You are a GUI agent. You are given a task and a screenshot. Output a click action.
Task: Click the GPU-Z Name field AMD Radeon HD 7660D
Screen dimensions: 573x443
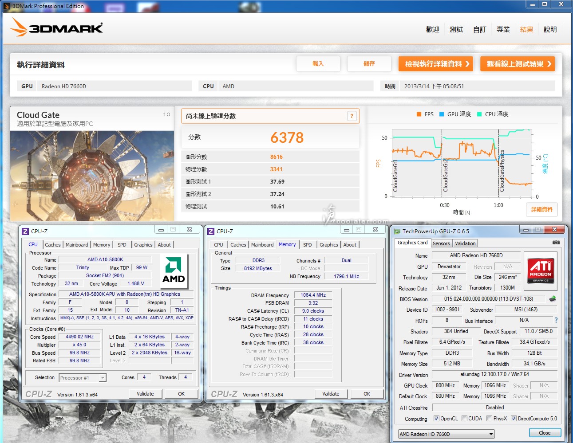pyautogui.click(x=476, y=255)
